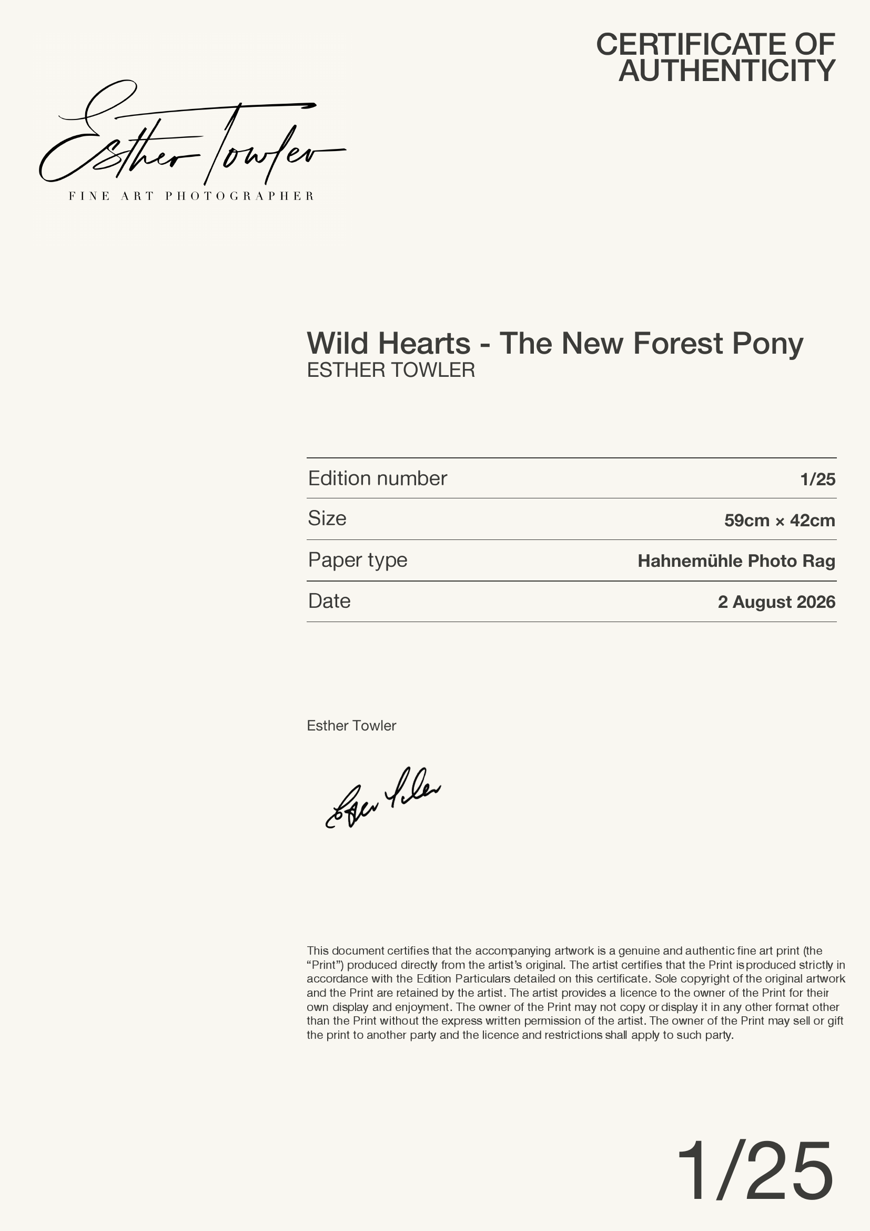Select the 59cm × 42cm size value
Screen dimensions: 870x1231
point(780,521)
